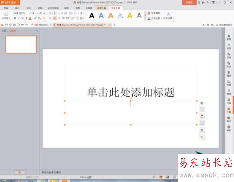The width and height of the screenshot is (234, 182).
Task: Switch to slide sorter view in status bar
Action: [x=168, y=177]
